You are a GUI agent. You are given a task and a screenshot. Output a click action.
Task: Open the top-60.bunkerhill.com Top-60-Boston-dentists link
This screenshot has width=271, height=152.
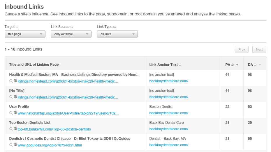pyautogui.click(x=54, y=129)
